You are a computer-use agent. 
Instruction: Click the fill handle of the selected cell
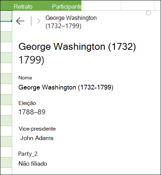click(12, 21)
